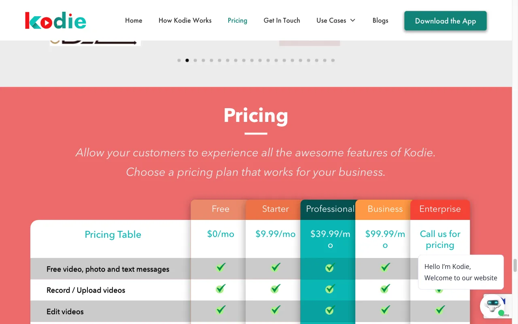Go to Home in navigation
Viewport: 518px width, 324px height.
point(134,20)
